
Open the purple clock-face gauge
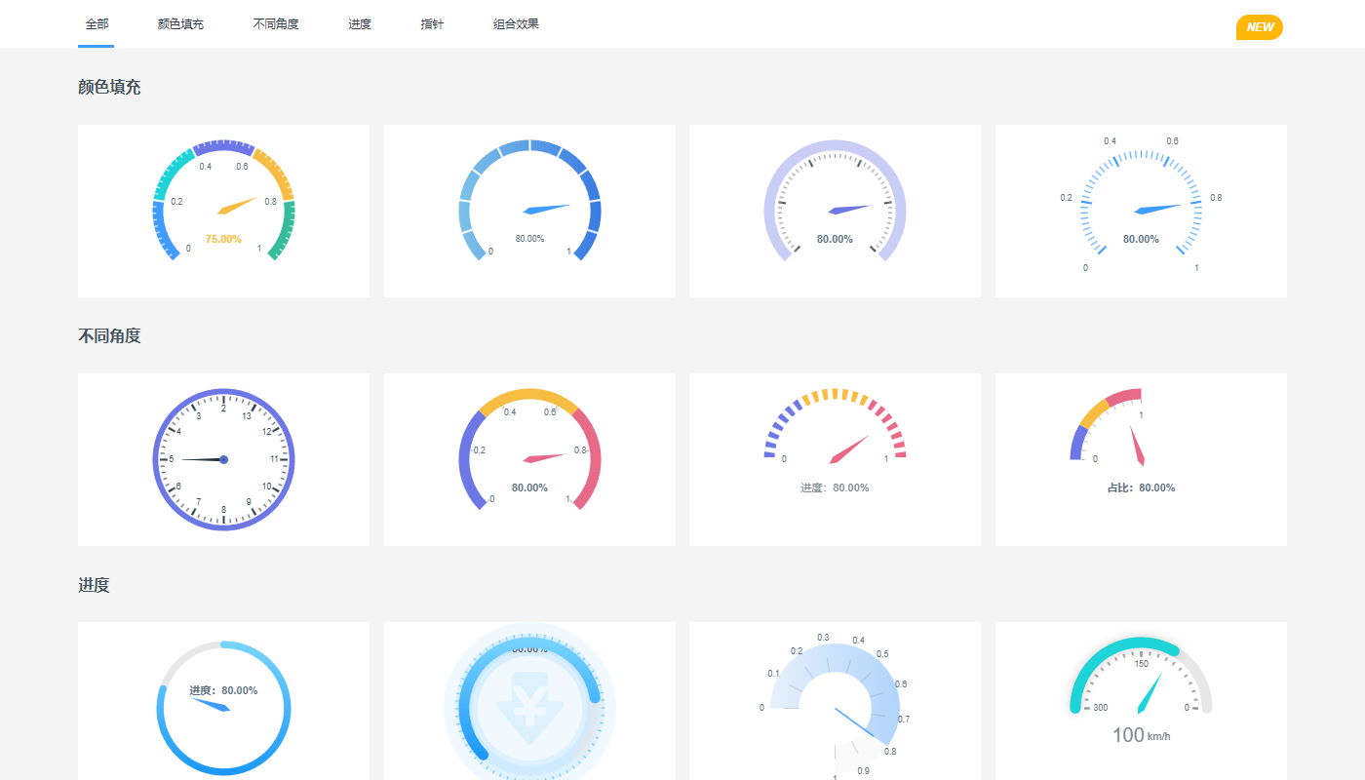pyautogui.click(x=223, y=459)
